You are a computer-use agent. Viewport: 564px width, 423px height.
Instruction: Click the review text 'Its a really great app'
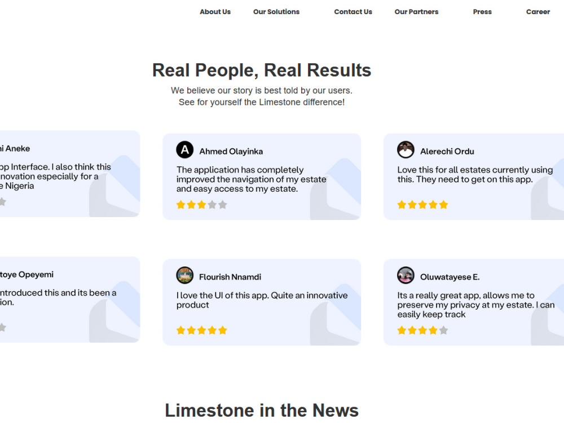click(x=475, y=305)
